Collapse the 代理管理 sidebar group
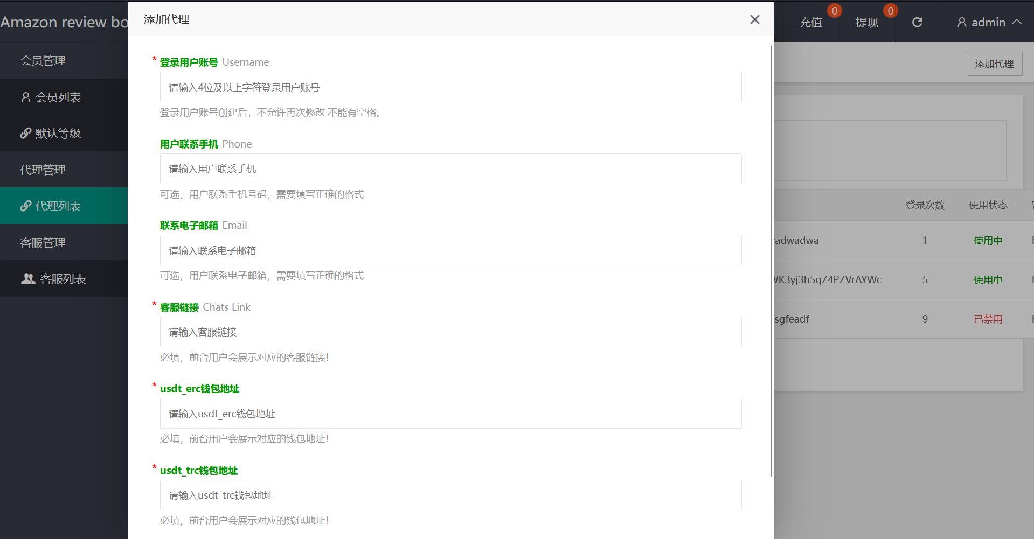 pos(43,170)
